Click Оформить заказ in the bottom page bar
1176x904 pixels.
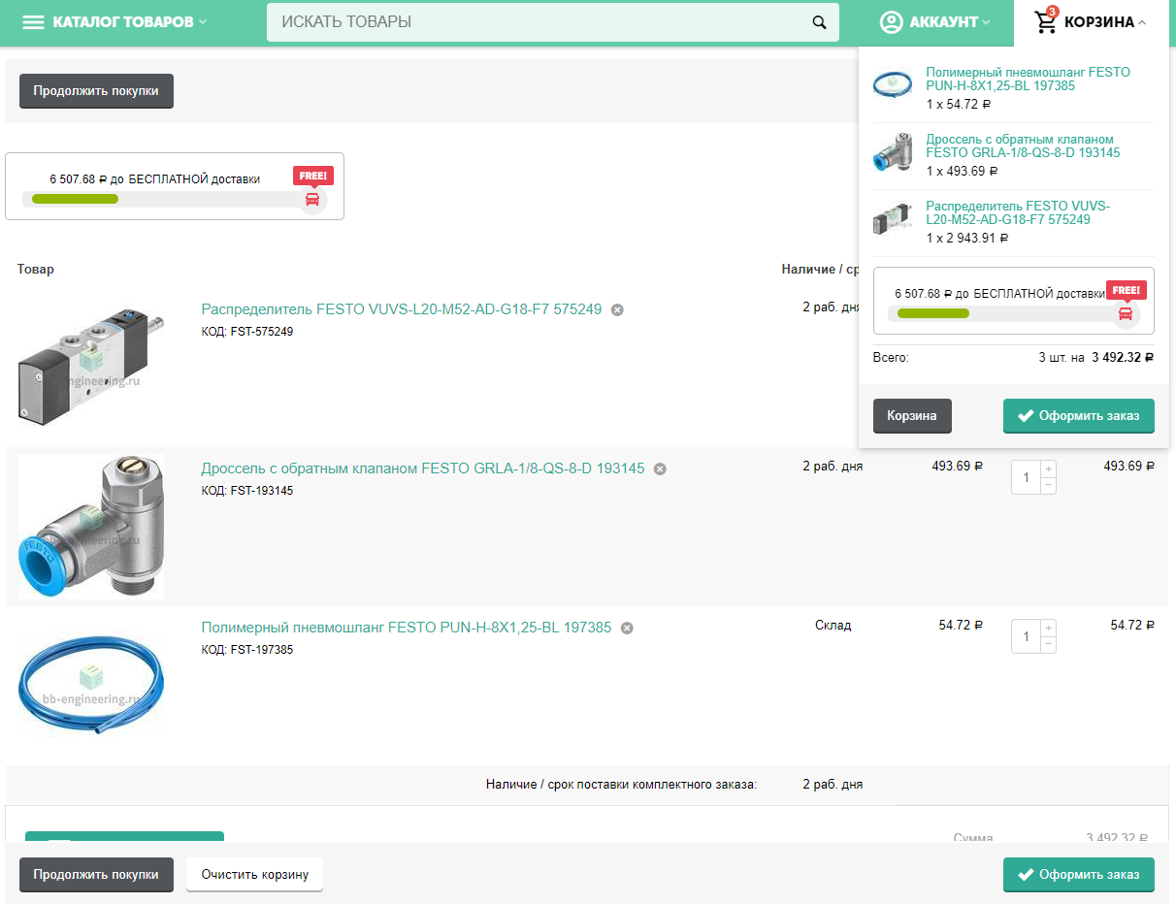tap(1079, 875)
